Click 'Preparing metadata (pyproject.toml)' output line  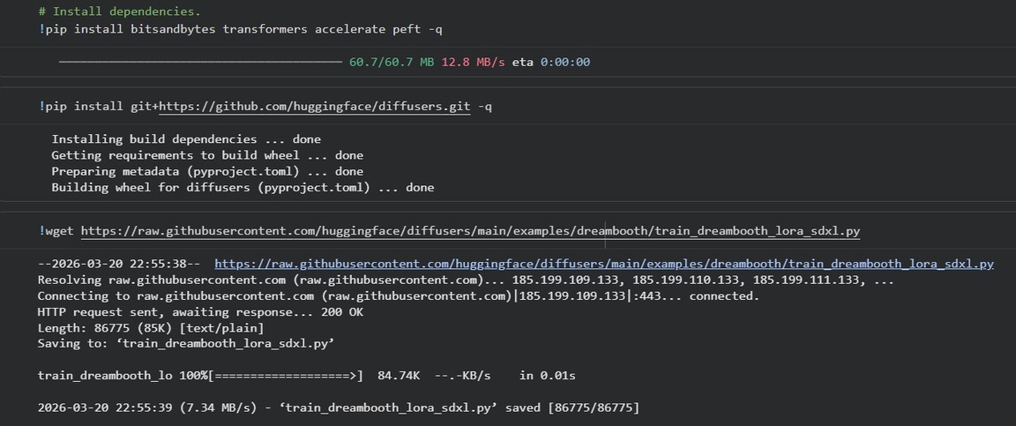pyautogui.click(x=207, y=172)
